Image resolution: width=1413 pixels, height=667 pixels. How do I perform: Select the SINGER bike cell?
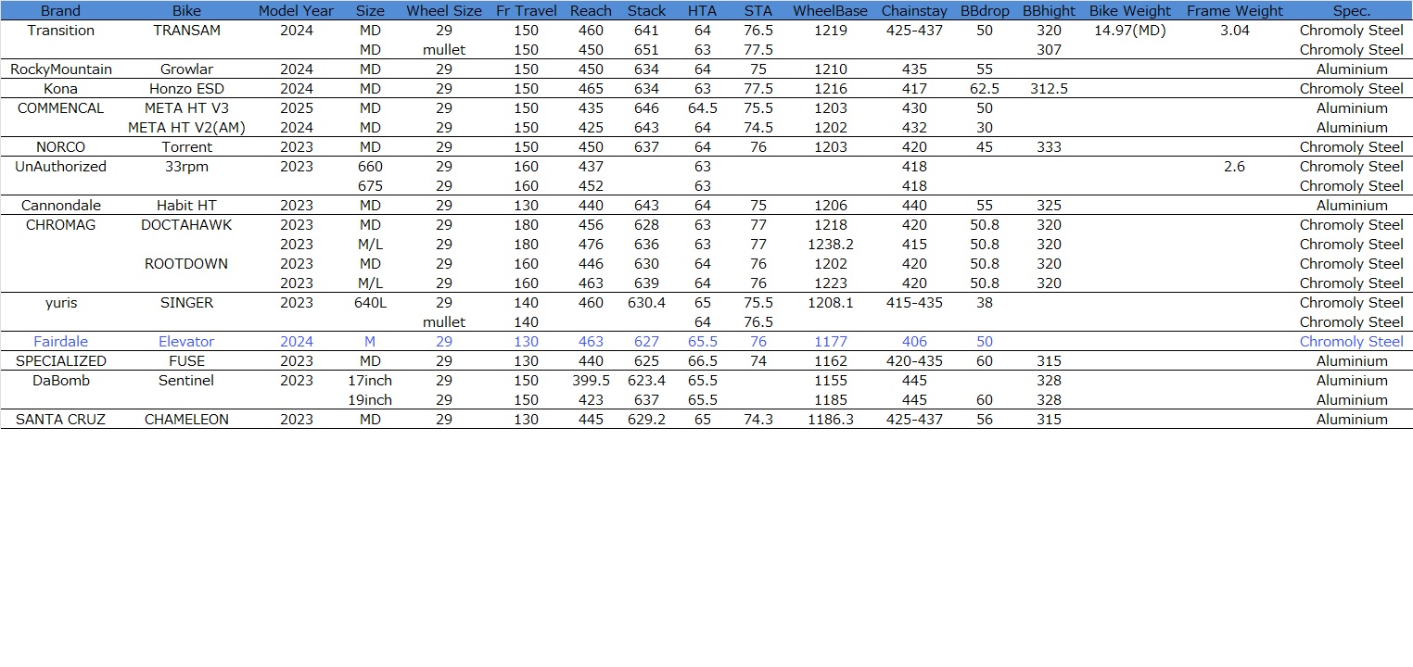pos(186,303)
